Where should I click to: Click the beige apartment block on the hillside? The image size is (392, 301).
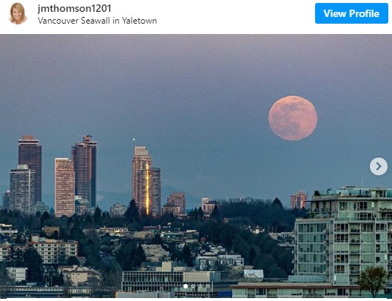coord(53,250)
